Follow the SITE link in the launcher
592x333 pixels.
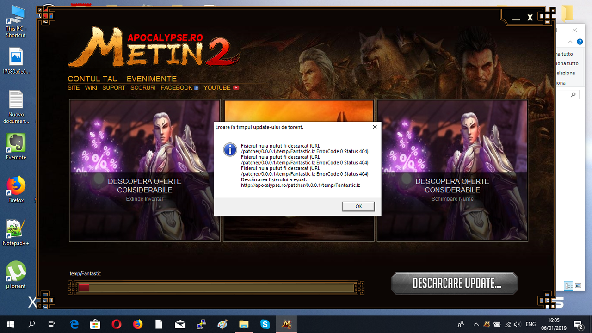point(74,88)
